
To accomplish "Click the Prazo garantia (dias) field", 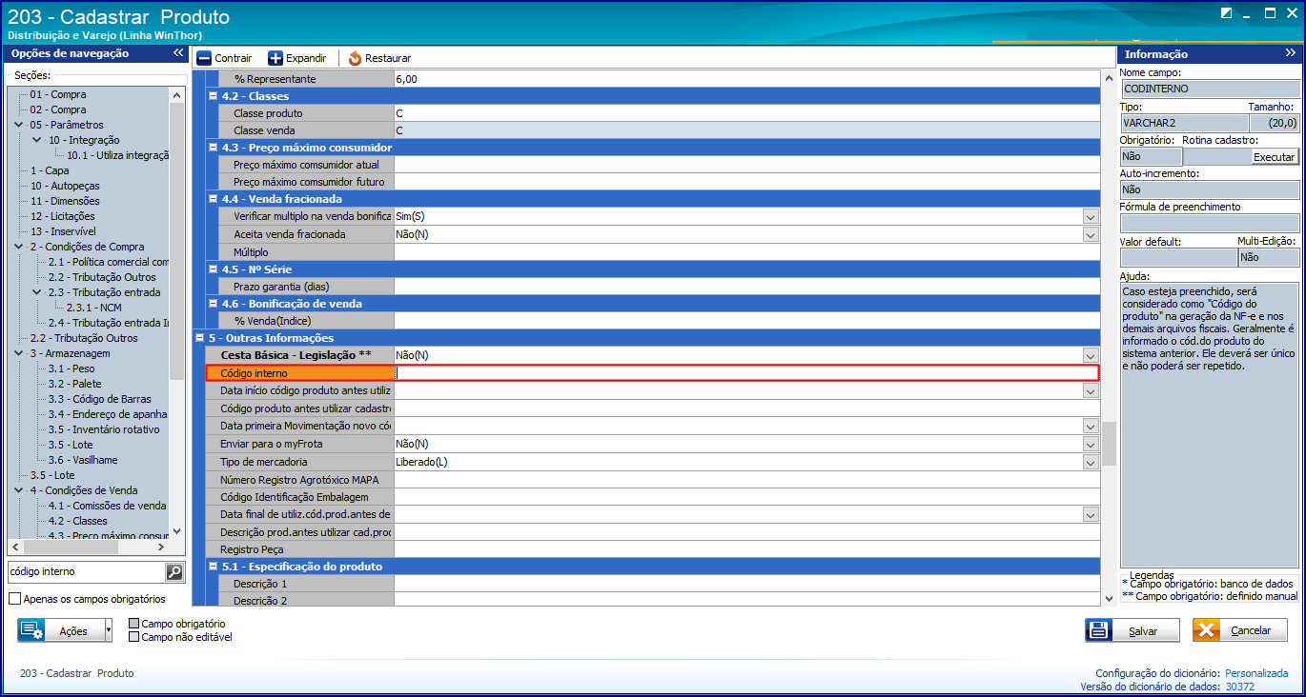I will [746, 287].
